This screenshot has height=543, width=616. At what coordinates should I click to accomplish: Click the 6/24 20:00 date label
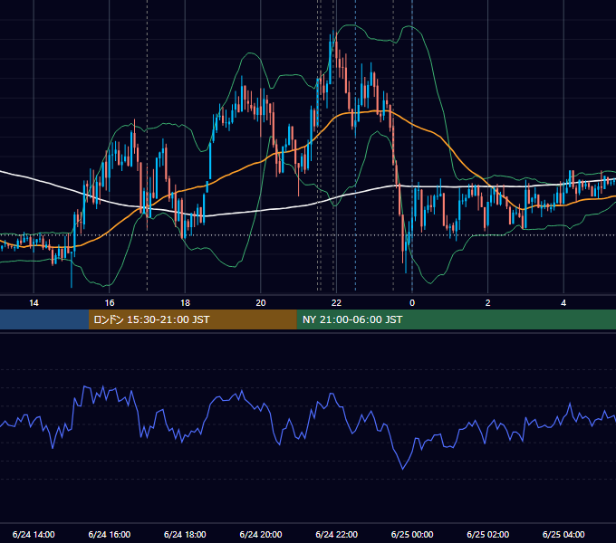(261, 534)
